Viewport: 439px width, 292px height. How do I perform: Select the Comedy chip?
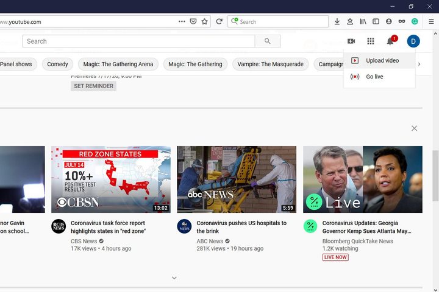(57, 64)
